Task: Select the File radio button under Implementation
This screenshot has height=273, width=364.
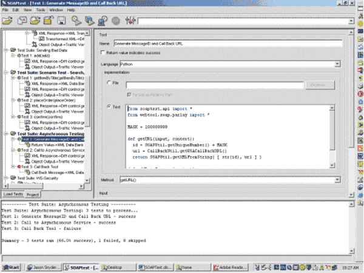Action: [109, 84]
